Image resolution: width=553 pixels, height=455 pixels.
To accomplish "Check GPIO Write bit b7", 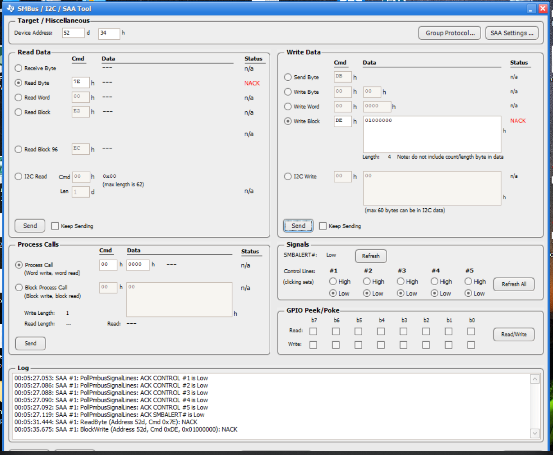I will pyautogui.click(x=313, y=345).
